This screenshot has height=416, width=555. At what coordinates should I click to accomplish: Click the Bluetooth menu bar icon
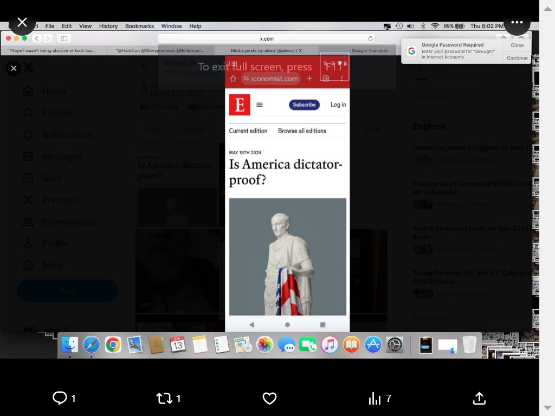coord(423,26)
